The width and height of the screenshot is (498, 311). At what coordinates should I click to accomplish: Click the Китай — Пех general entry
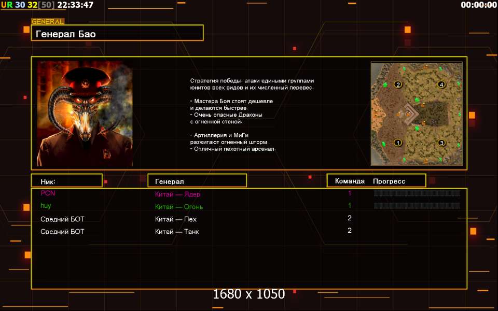pyautogui.click(x=176, y=219)
